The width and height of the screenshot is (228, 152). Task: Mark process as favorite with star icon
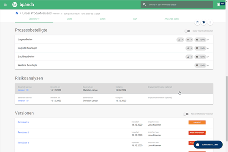tap(197, 22)
